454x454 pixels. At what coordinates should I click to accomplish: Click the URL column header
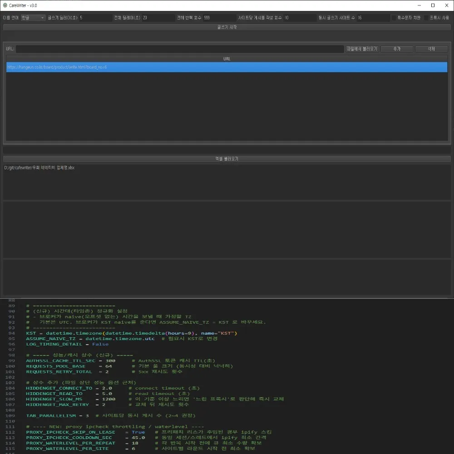tap(227, 59)
